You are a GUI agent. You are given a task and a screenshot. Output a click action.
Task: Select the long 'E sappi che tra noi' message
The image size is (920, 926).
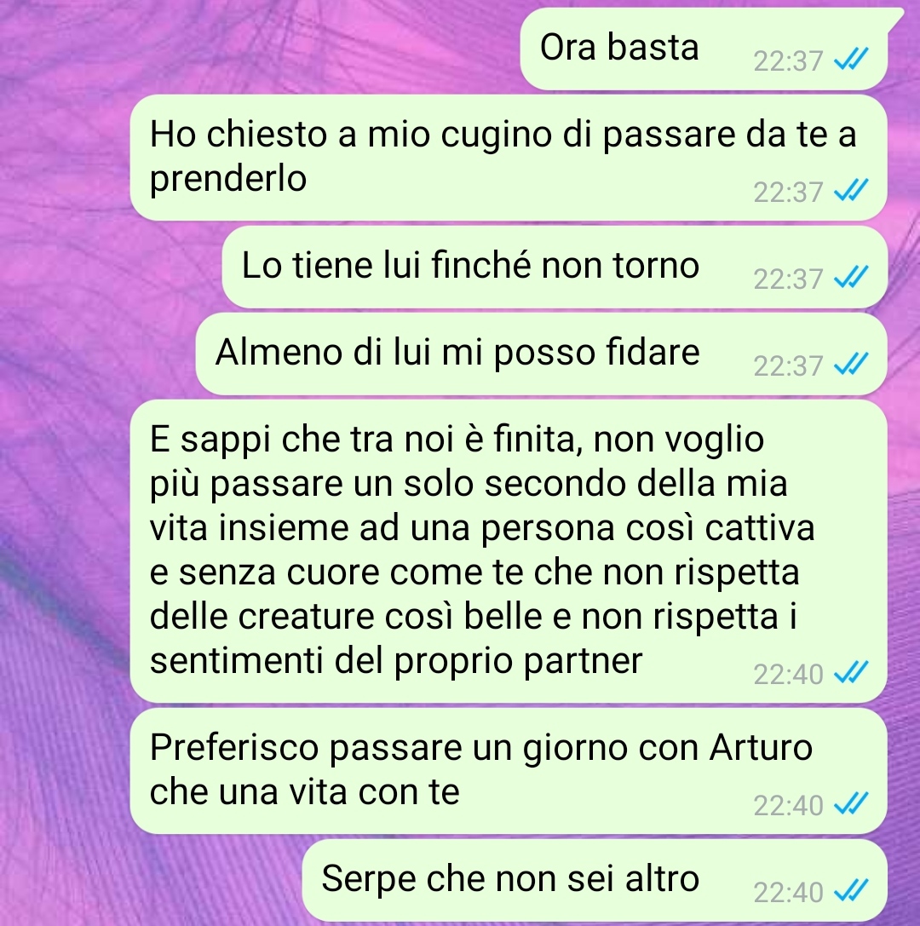(509, 551)
